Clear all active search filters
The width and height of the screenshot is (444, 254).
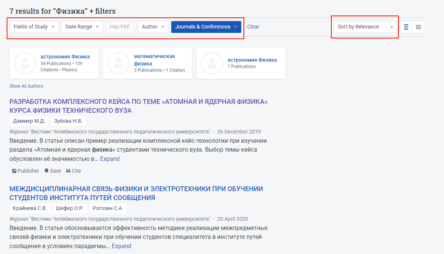253,27
